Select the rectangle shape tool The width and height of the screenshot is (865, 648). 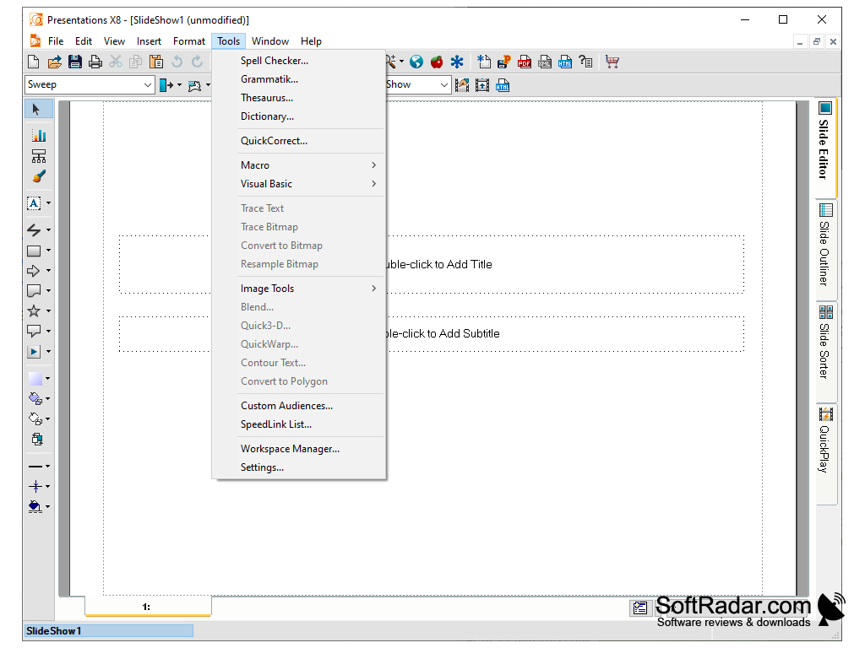point(34,250)
